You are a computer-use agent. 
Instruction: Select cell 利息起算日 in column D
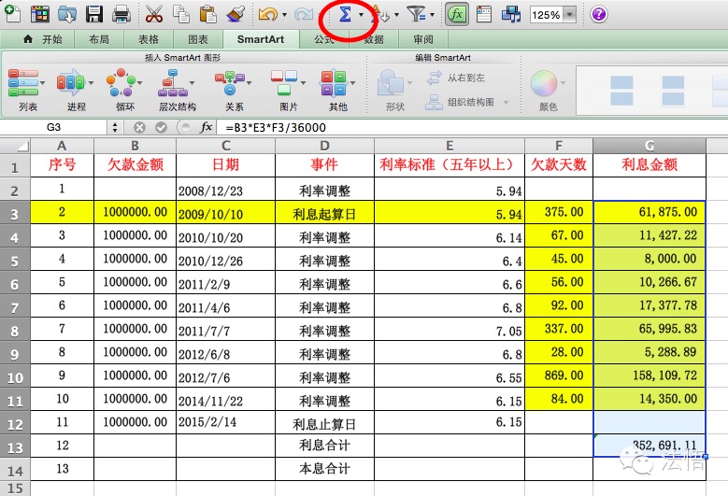click(324, 213)
